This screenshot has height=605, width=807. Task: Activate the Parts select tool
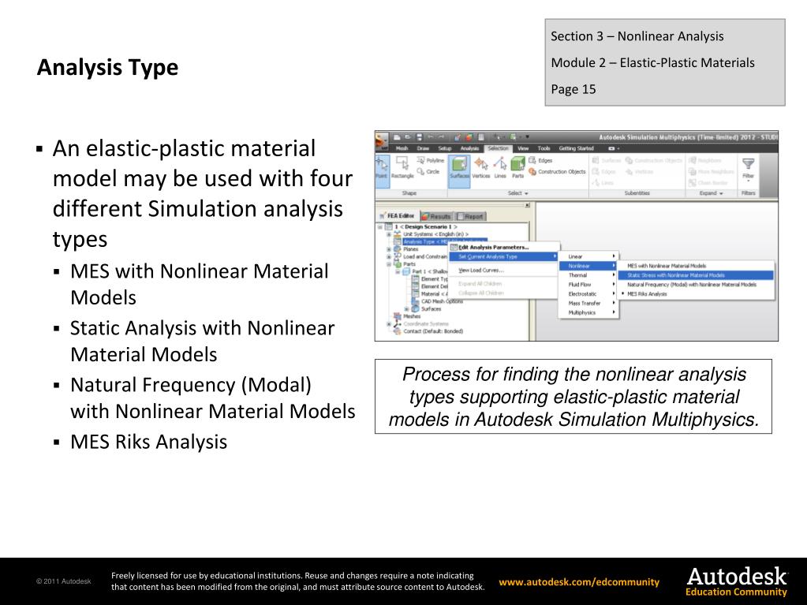pos(517,169)
